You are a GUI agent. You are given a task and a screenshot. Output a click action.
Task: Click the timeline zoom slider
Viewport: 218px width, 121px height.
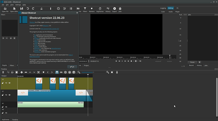click(x=93, y=72)
